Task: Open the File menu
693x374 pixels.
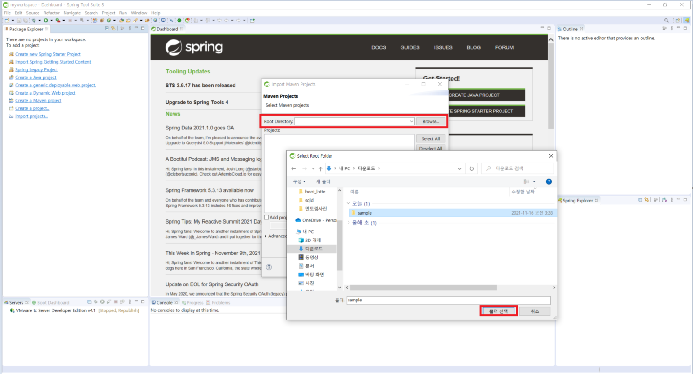Action: point(7,13)
